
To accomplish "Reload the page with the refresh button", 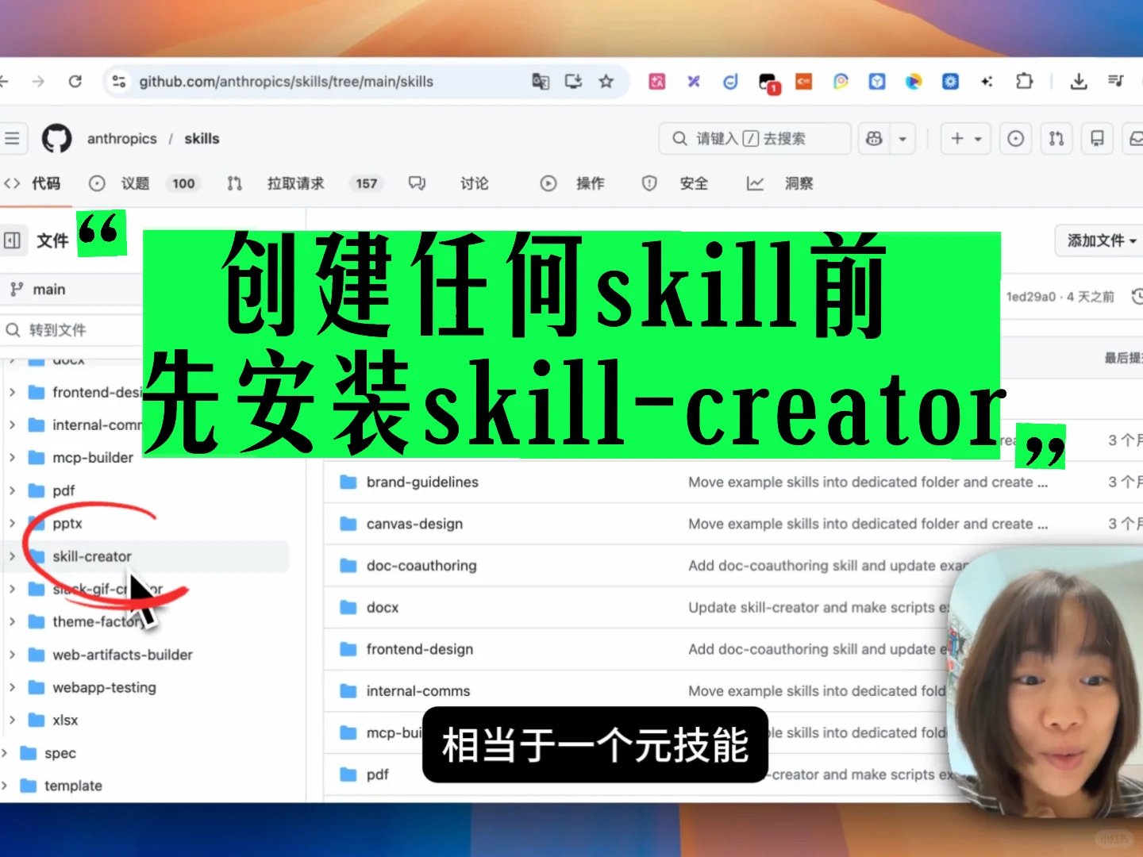I will coord(75,81).
